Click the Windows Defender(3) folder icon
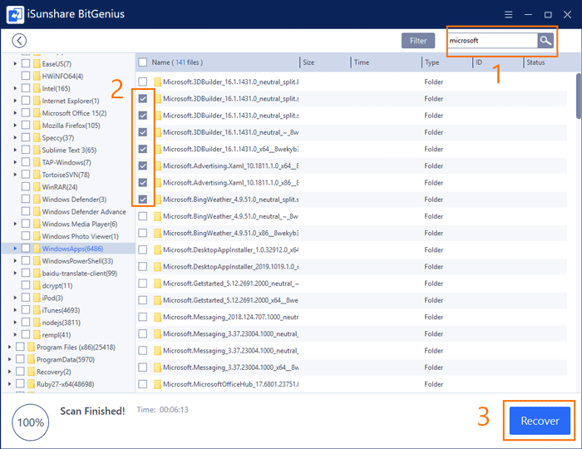 click(37, 200)
